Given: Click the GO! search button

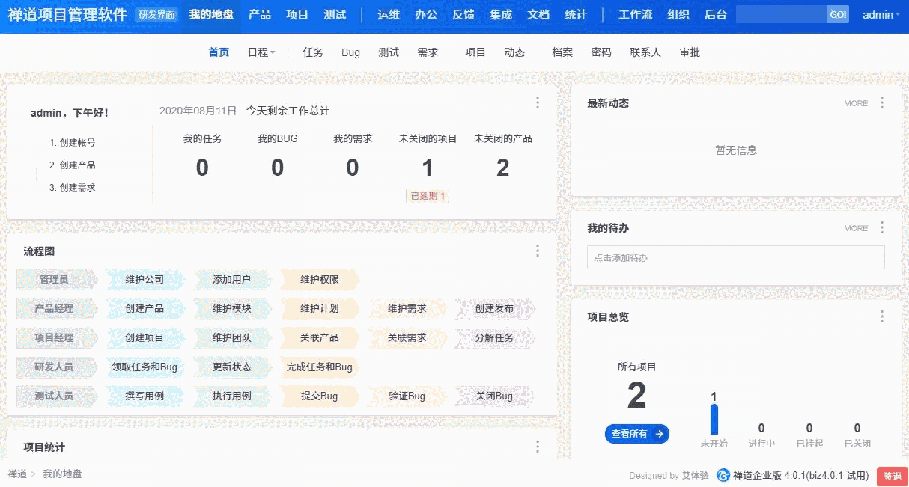Looking at the screenshot, I should pos(838,13).
